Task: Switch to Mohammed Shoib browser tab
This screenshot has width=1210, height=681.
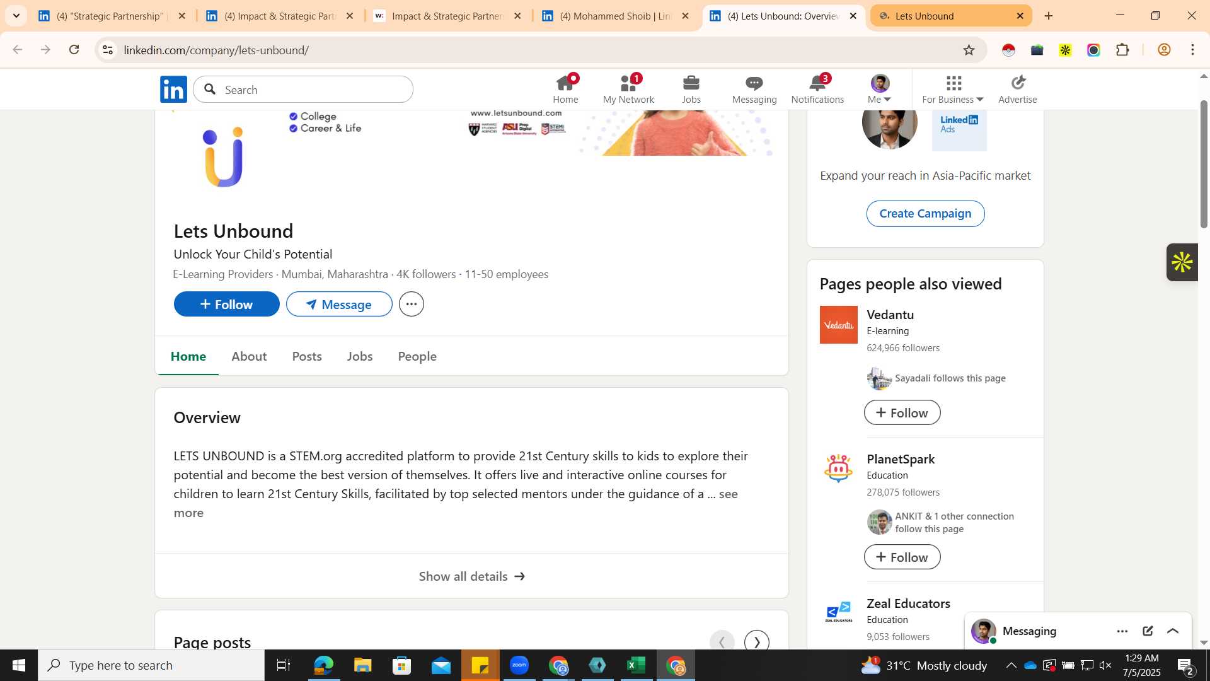Action: pyautogui.click(x=615, y=16)
